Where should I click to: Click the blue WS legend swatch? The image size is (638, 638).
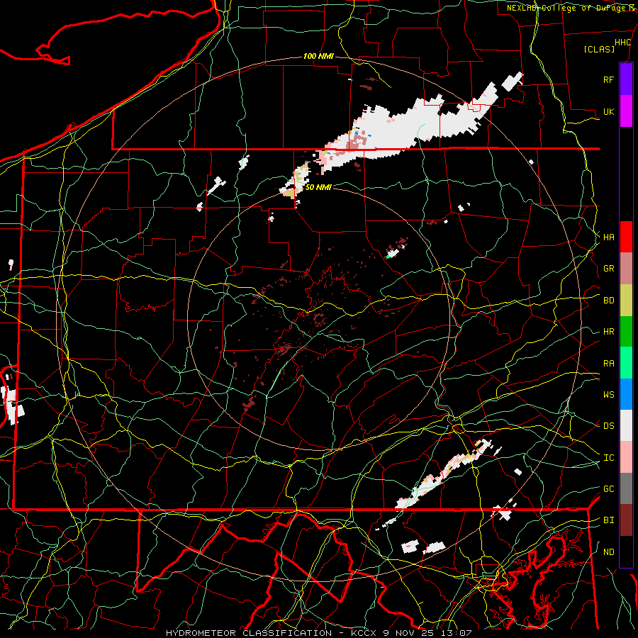point(626,394)
